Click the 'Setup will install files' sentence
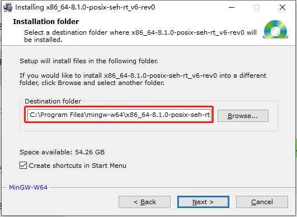Screen dimensions: 297x217 89,61
